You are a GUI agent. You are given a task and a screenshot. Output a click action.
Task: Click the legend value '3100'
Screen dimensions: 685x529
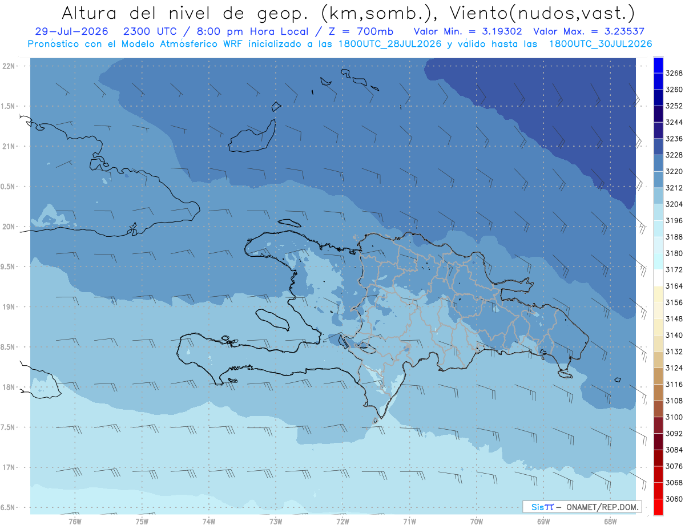(x=674, y=417)
